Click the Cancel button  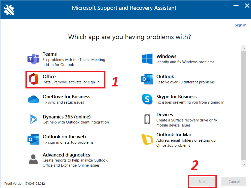[234, 182]
